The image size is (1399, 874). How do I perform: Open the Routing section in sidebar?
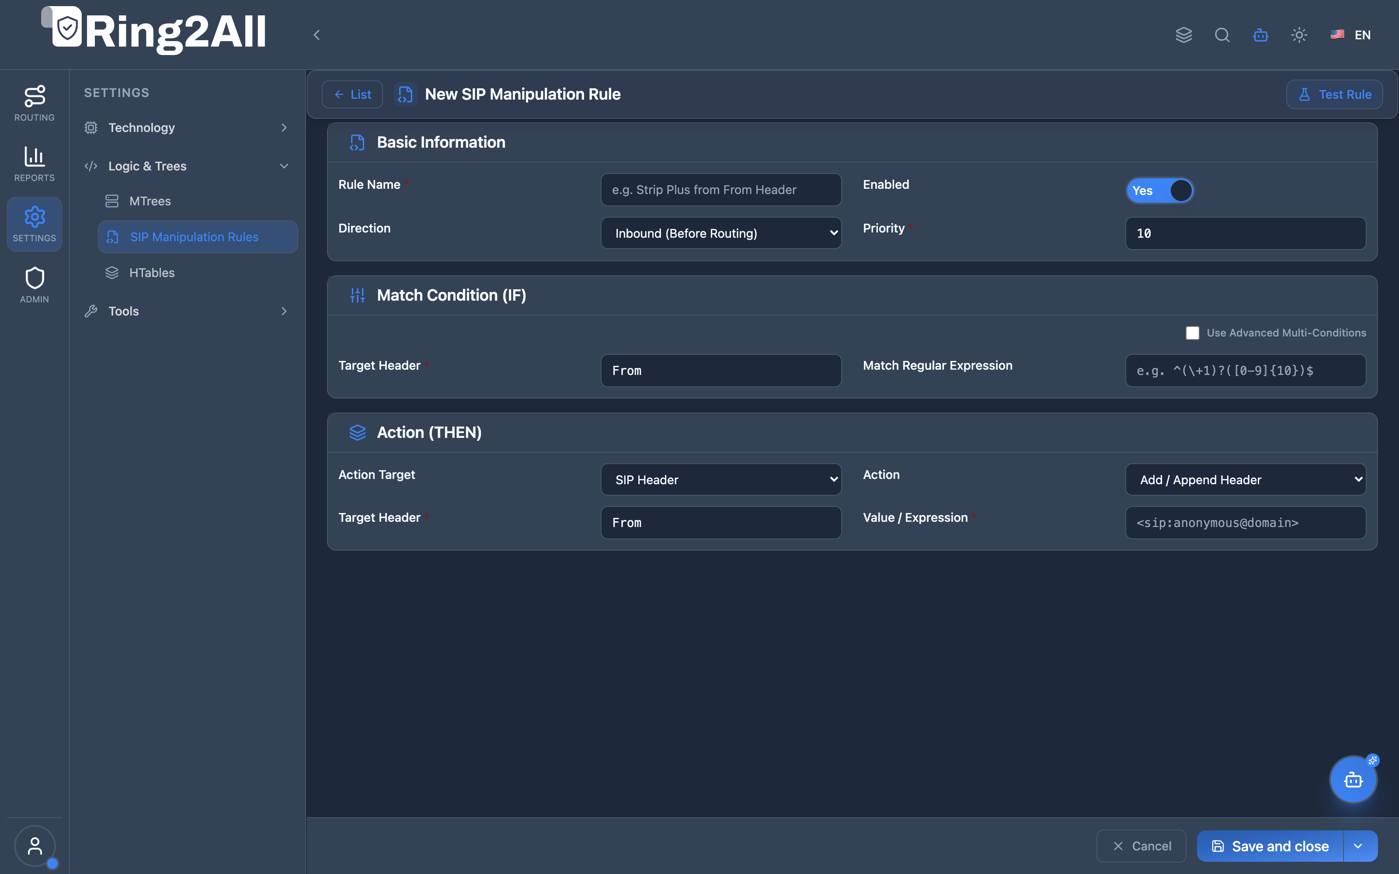[34, 104]
